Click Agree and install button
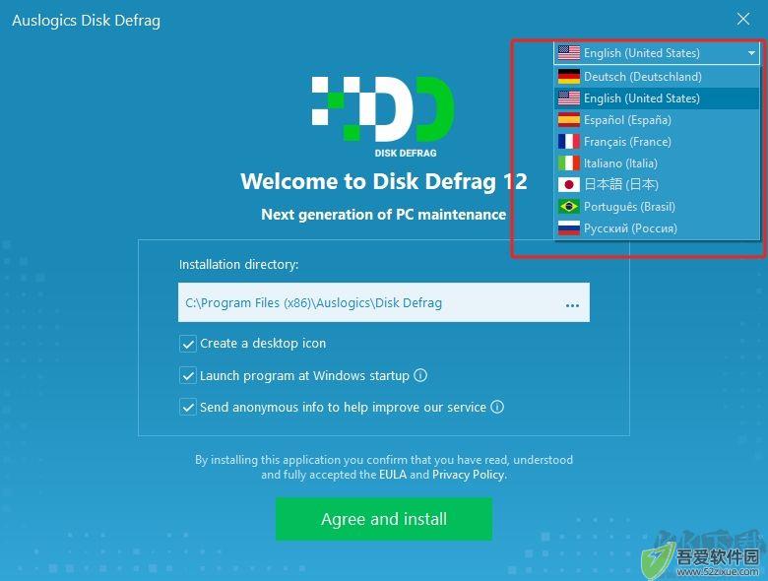768x581 pixels. (x=384, y=519)
